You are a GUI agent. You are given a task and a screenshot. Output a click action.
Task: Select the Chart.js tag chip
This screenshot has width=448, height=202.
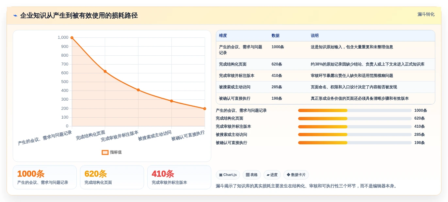tap(228, 175)
